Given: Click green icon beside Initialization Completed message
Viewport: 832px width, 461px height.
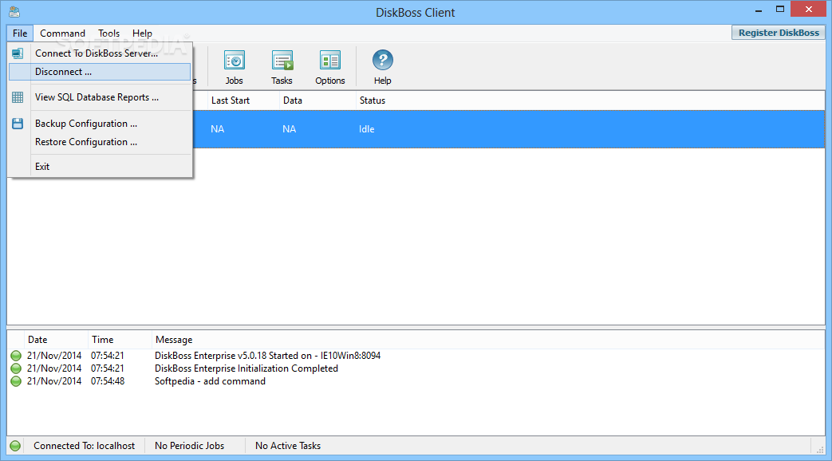Looking at the screenshot, I should coord(16,368).
